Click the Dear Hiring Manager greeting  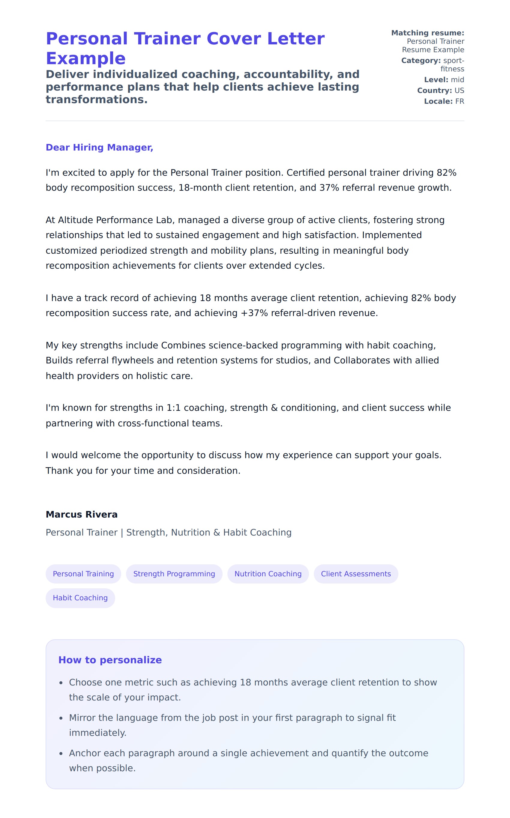pyautogui.click(x=100, y=147)
